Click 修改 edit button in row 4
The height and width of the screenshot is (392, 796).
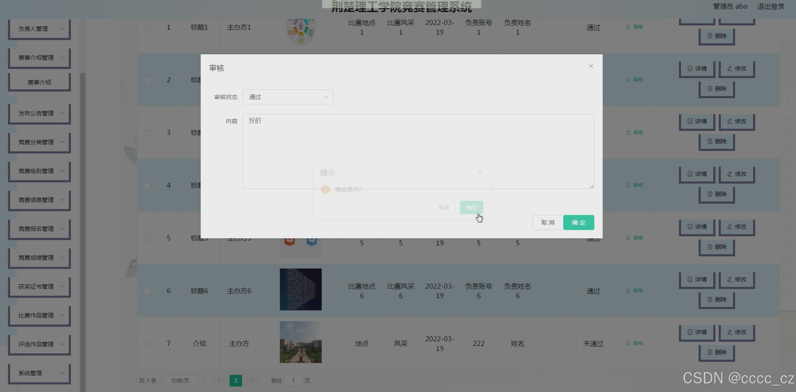coord(736,174)
